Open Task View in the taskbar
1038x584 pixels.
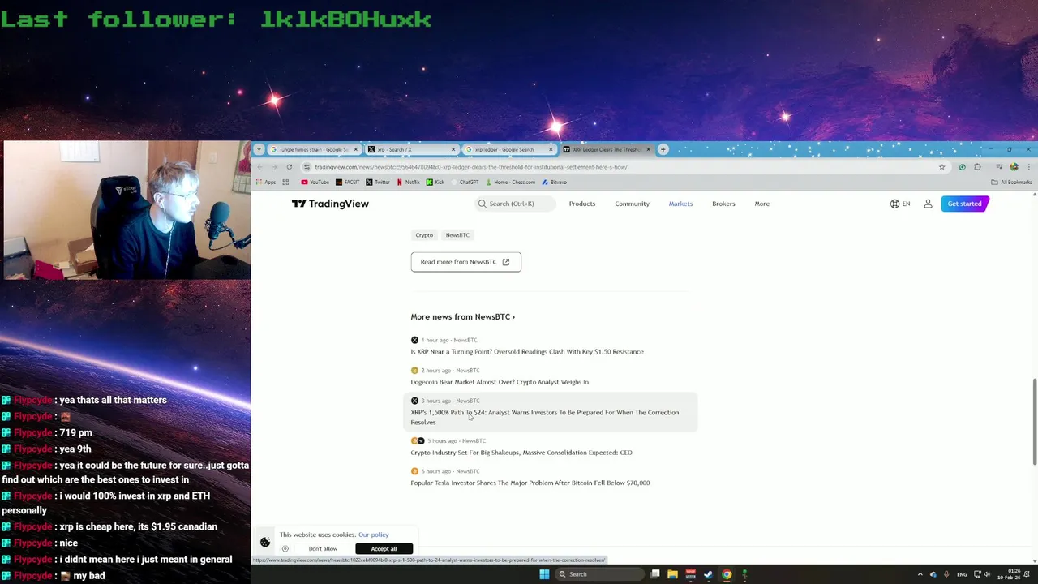coord(654,574)
